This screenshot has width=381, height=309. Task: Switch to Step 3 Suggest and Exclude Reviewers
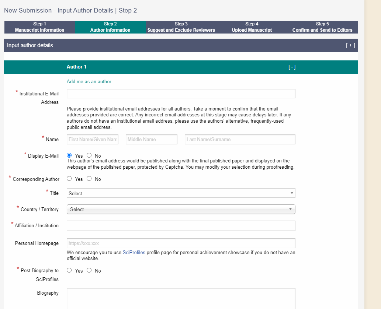click(181, 27)
